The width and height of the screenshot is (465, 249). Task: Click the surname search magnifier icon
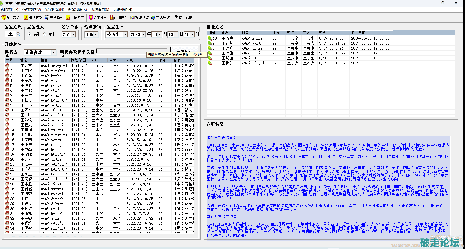[18, 34]
